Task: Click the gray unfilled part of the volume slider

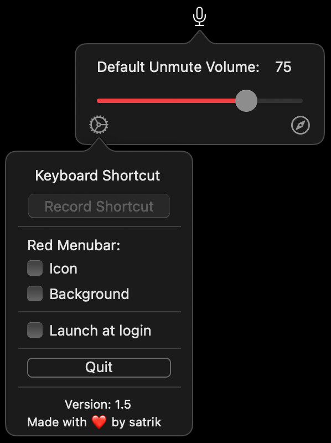Action: coord(280,101)
